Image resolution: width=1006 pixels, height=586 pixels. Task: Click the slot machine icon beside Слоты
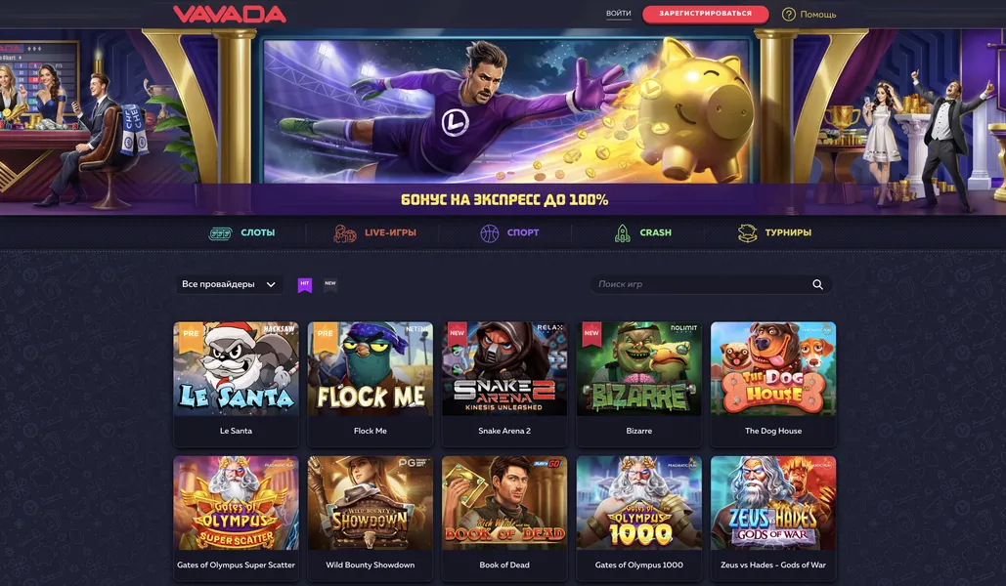point(220,233)
